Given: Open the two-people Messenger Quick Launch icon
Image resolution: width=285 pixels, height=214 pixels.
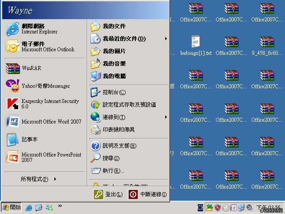Looking at the screenshot, I should click(x=49, y=207).
